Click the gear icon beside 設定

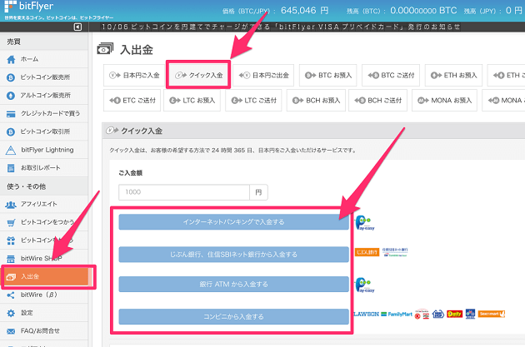click(11, 313)
